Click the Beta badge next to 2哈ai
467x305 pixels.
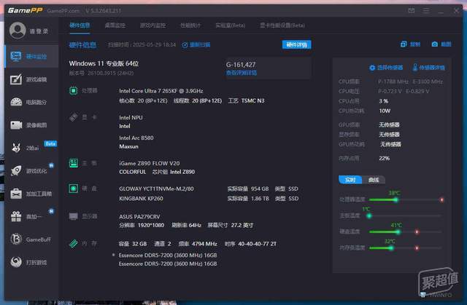(x=50, y=143)
